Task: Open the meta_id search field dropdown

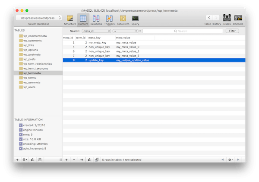Action: click(x=96, y=31)
